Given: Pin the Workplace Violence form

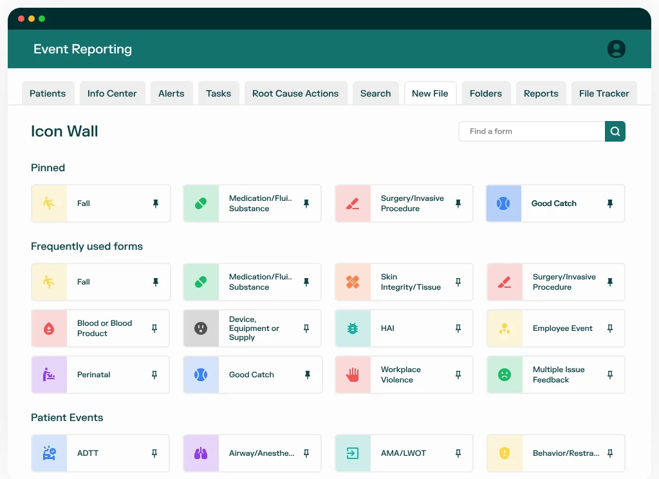Looking at the screenshot, I should [x=458, y=375].
